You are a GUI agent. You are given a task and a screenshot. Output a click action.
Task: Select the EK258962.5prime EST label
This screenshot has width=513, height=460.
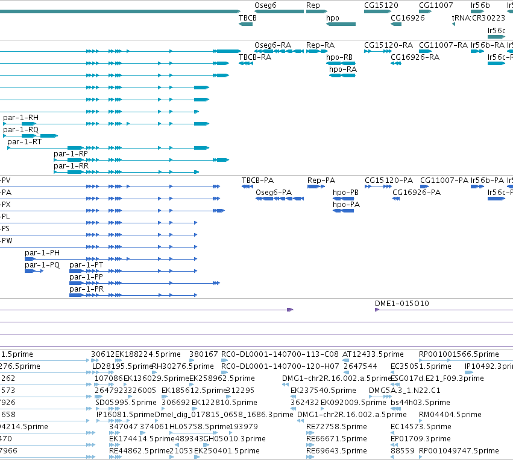tap(222, 379)
